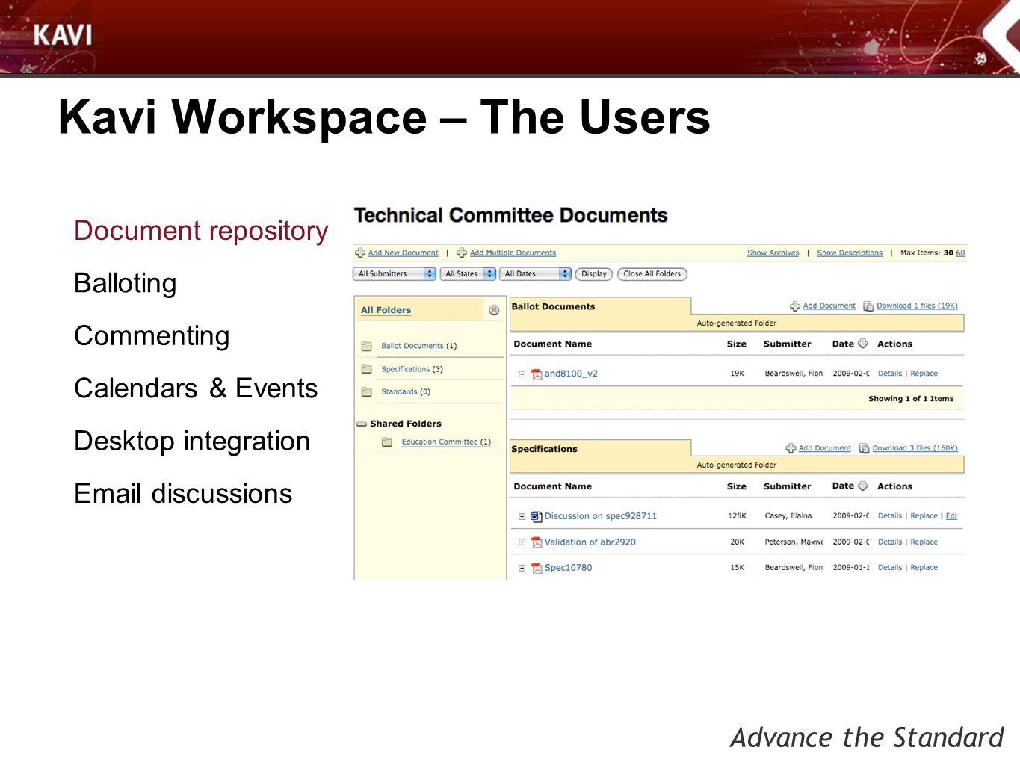Click the Show Archives link
Image resolution: width=1020 pixels, height=765 pixels.
773,253
